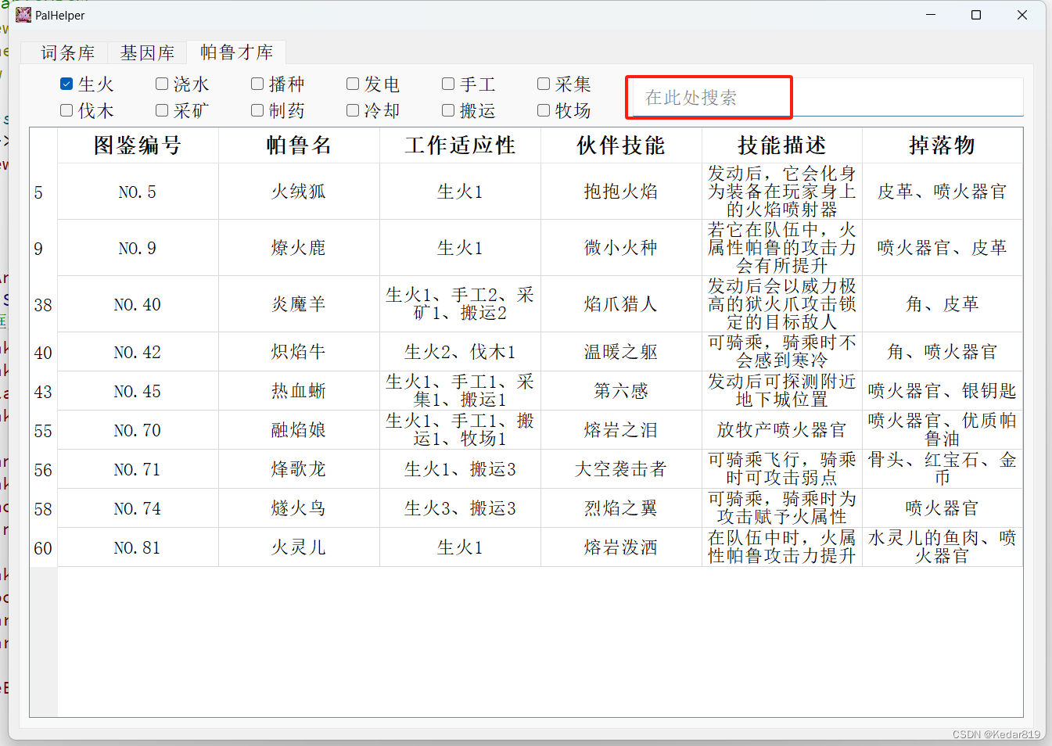This screenshot has height=746, width=1052.
Task: Enable the 采矿 checkbox
Action: coord(162,110)
